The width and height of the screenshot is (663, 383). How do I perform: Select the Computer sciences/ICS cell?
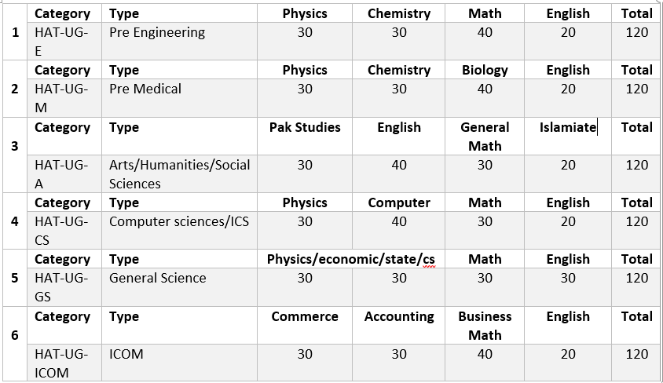tap(178, 221)
